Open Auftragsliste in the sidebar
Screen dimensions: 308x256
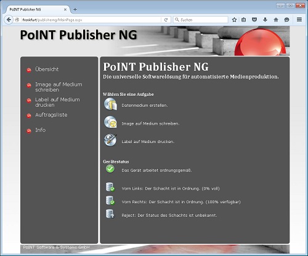point(51,115)
